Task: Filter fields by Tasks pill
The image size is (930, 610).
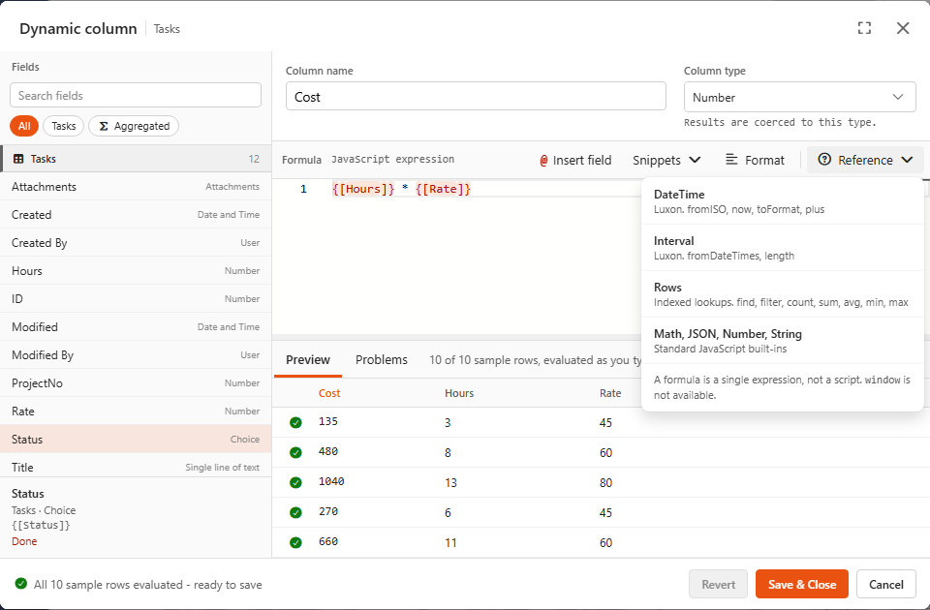Action: coord(64,126)
